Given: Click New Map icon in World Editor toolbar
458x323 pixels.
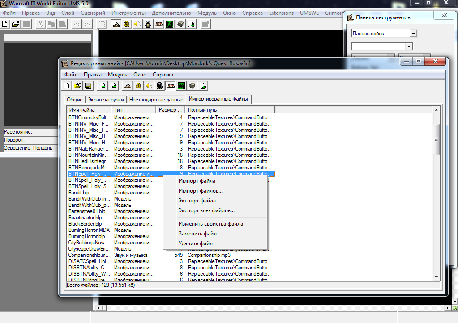Looking at the screenshot, I should pos(4,24).
